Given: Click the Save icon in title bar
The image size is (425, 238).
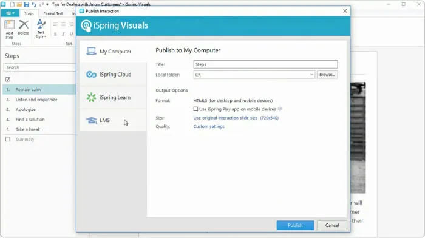Looking at the screenshot, I should pos(27,4).
